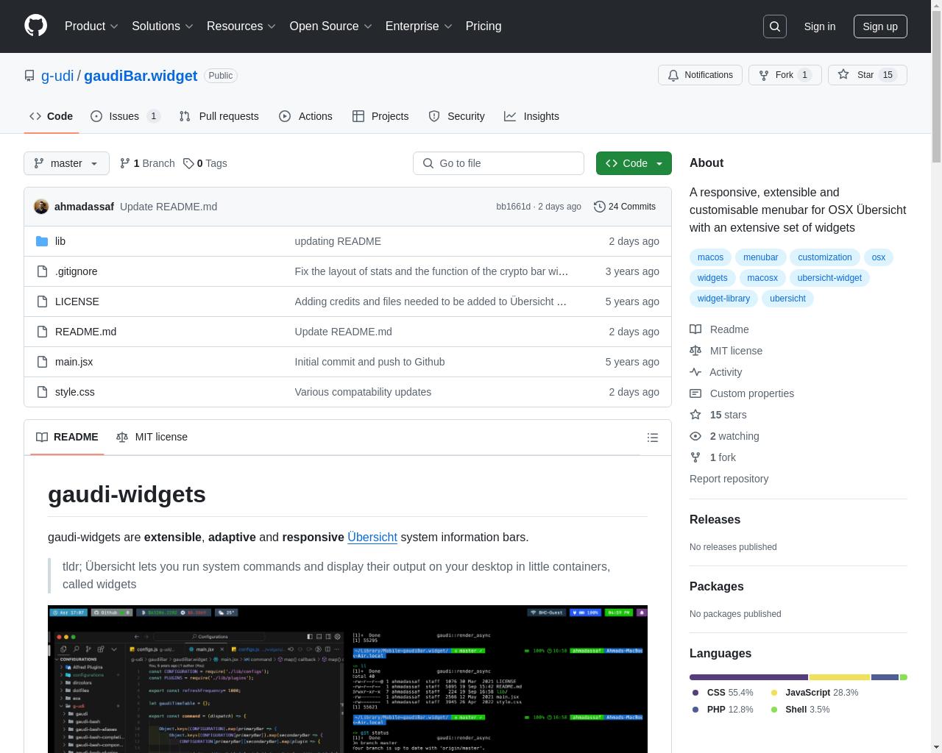Expand the Solutions menu

163,26
